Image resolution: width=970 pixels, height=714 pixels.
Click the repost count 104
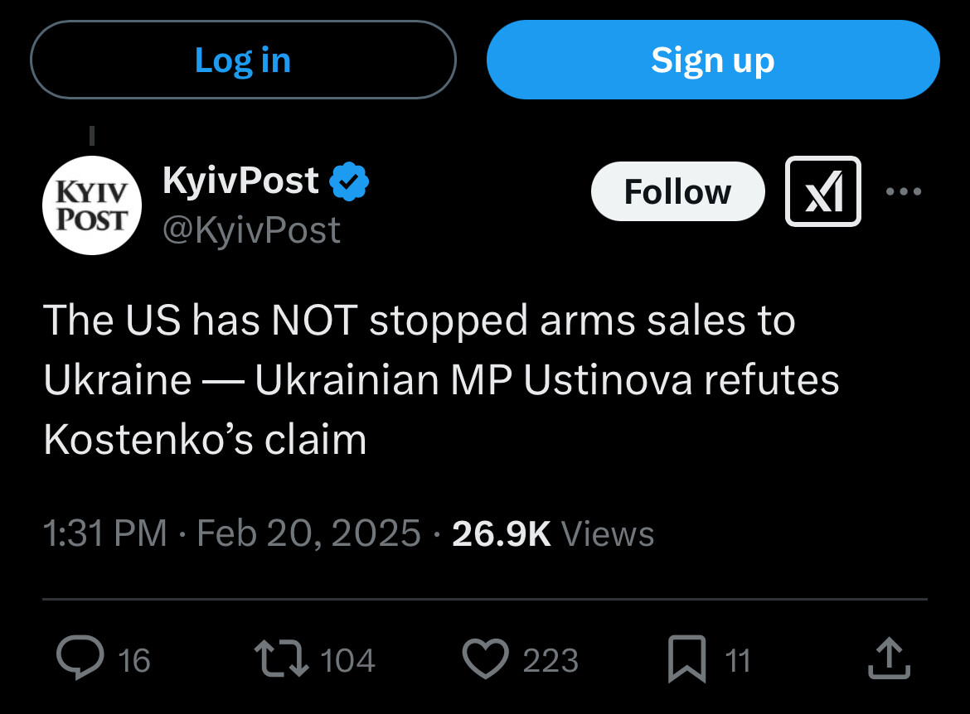[x=347, y=660]
